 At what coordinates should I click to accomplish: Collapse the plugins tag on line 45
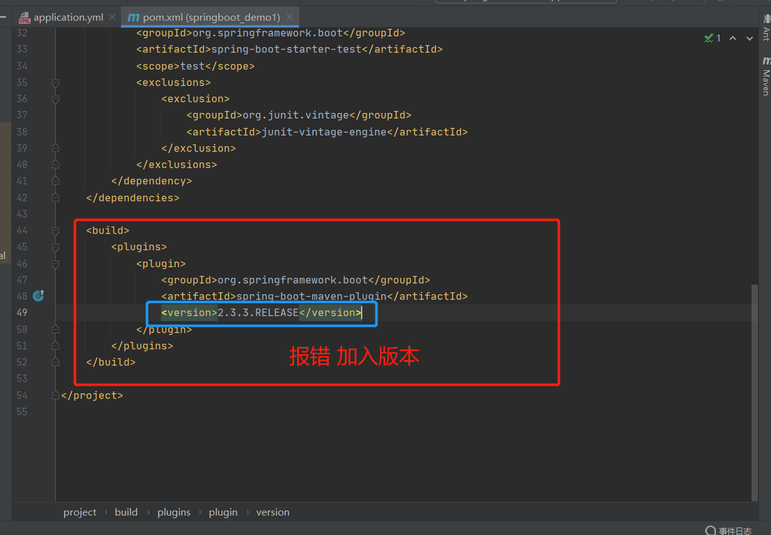pos(55,247)
